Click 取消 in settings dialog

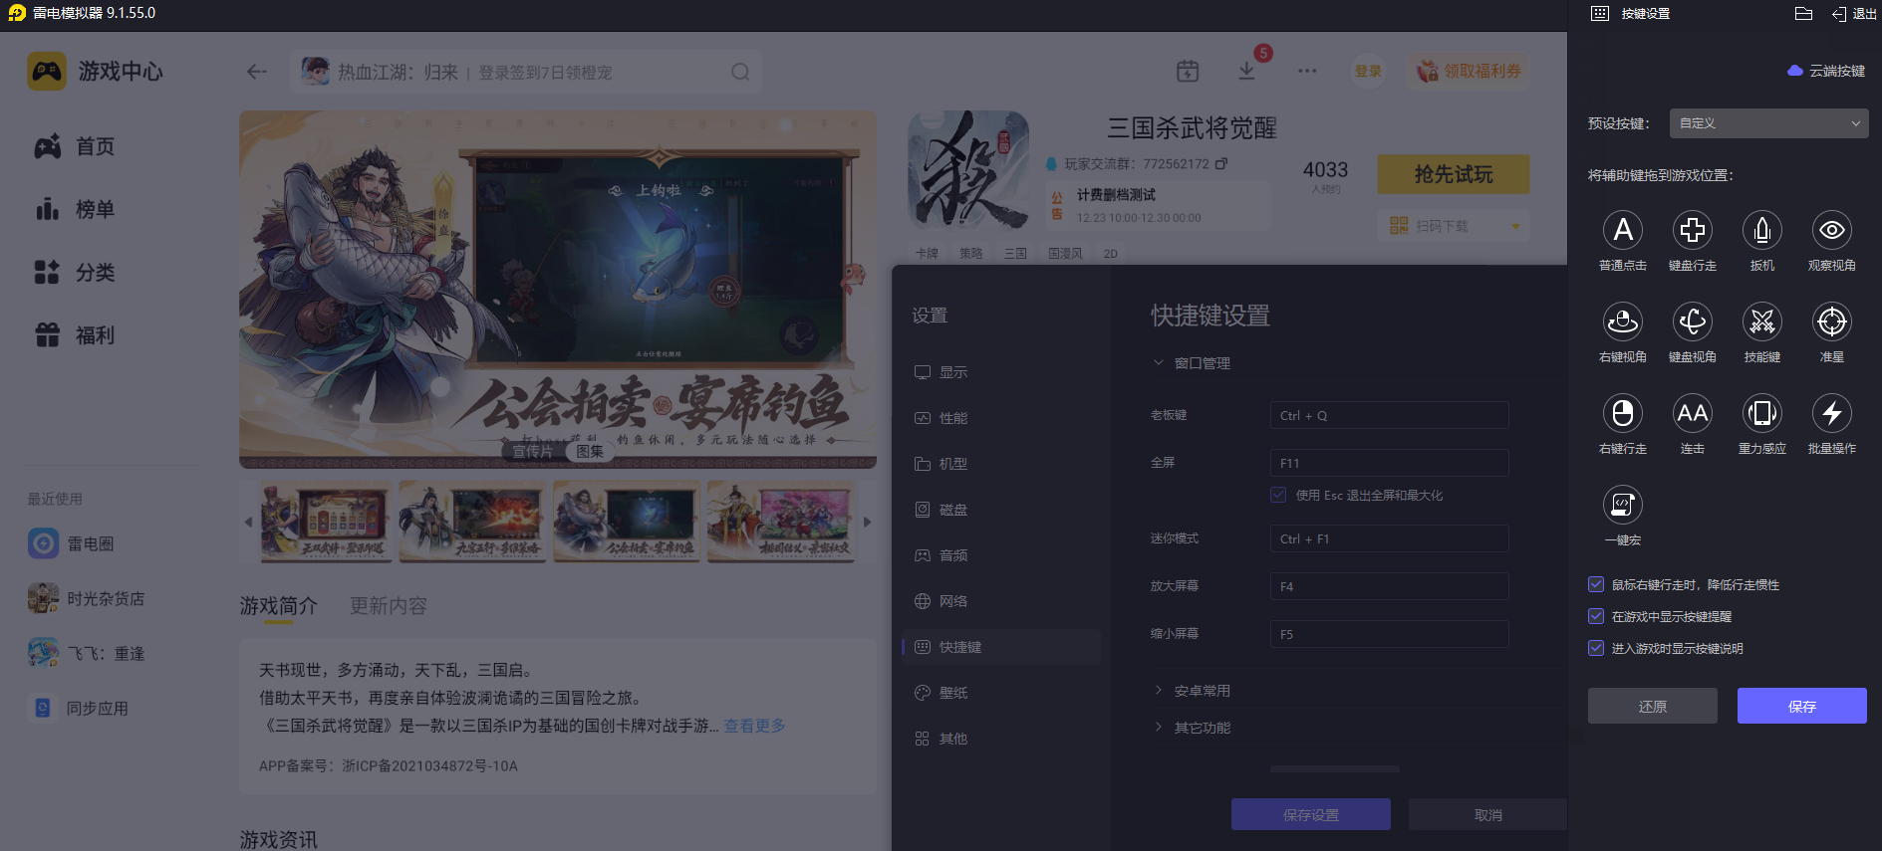[1488, 814]
